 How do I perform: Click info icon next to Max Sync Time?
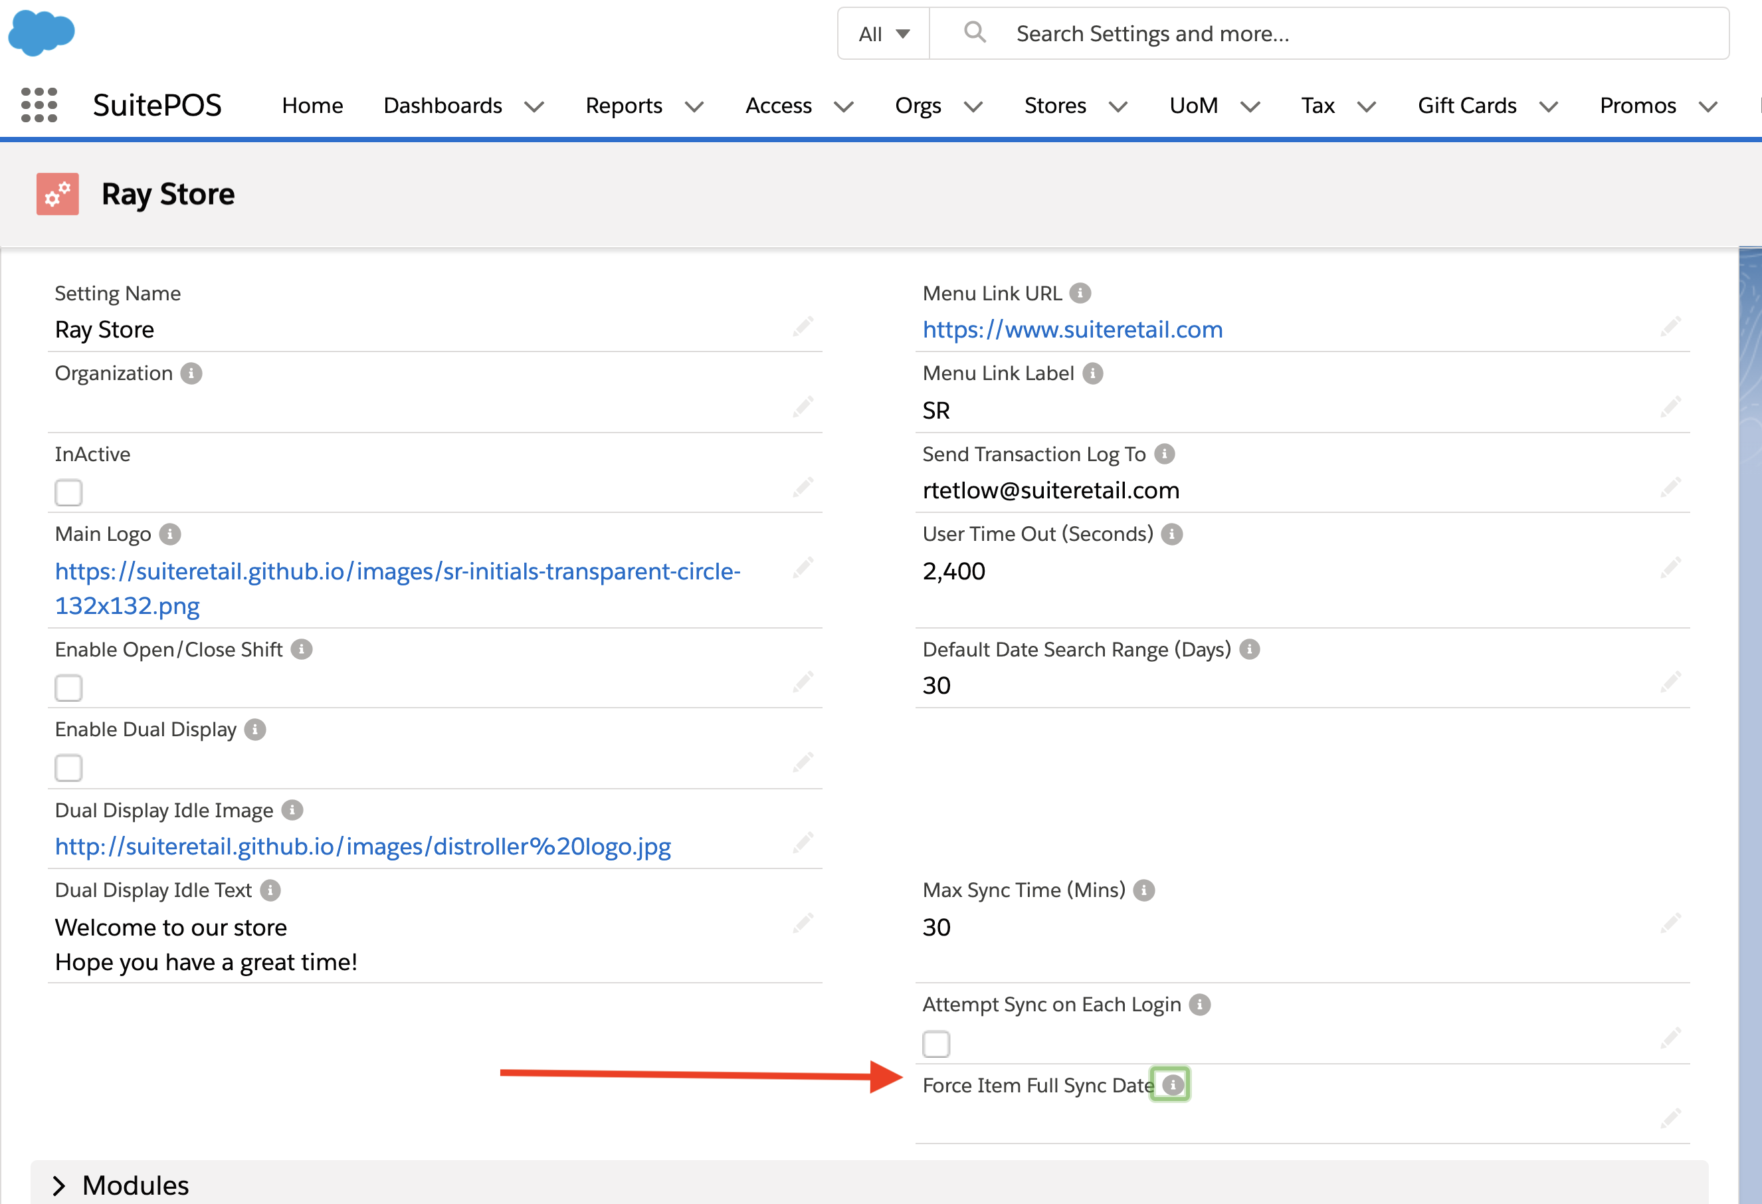pos(1143,890)
